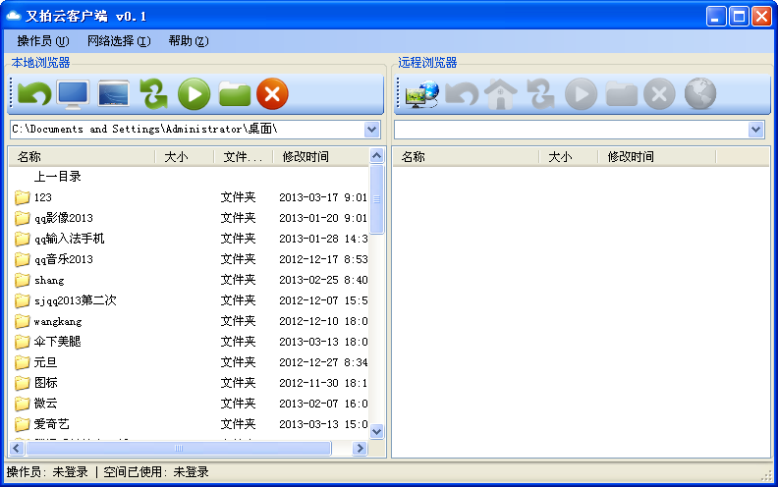
Task: Click the vertical scrollbar down arrow in local list
Action: point(376,431)
